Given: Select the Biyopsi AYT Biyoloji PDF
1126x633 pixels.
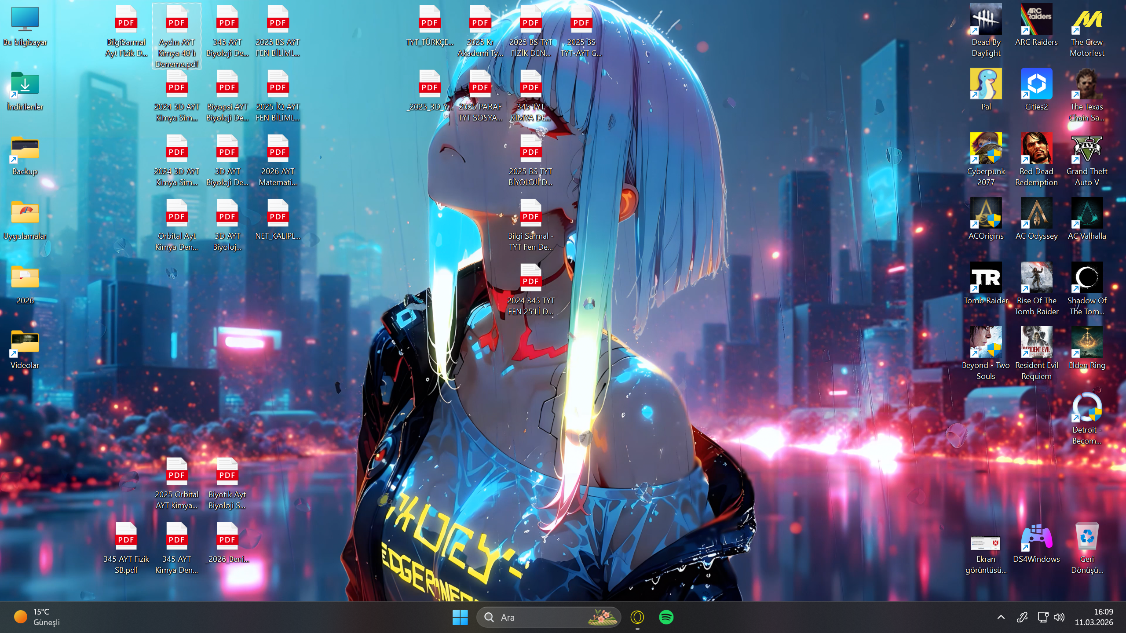Looking at the screenshot, I should 227,95.
